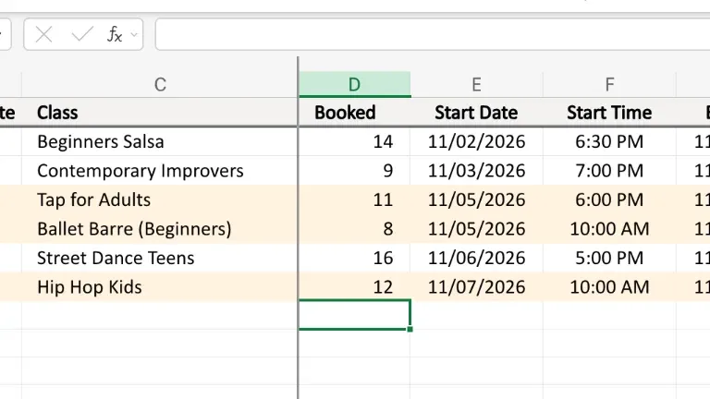The image size is (710, 399).
Task: Select Ballet Barre start date 11/05/2026
Action: point(476,228)
